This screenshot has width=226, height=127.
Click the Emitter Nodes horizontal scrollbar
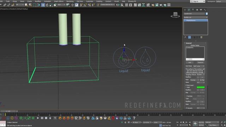tap(195, 59)
